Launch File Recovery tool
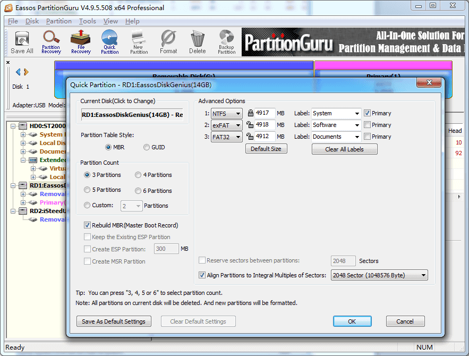The image size is (469, 356). pos(80,42)
